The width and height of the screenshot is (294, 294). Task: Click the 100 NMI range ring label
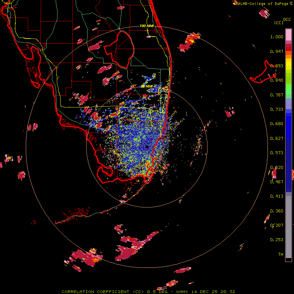click(147, 26)
